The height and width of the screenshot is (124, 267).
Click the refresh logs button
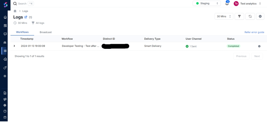pyautogui.click(x=250, y=16)
